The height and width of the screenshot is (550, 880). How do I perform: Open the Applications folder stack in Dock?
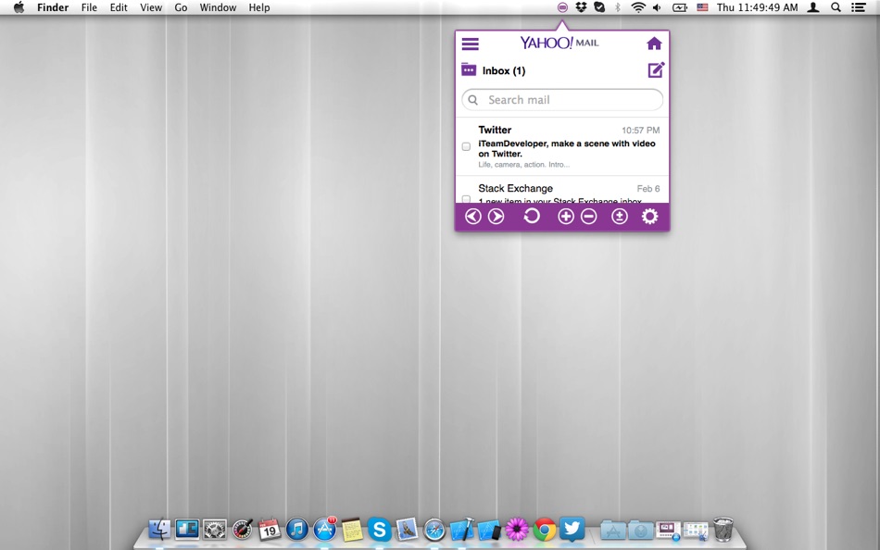[x=613, y=530]
